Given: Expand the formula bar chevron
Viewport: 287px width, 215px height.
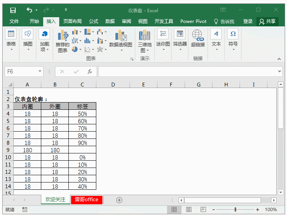Looking at the screenshot, I should (279, 71).
